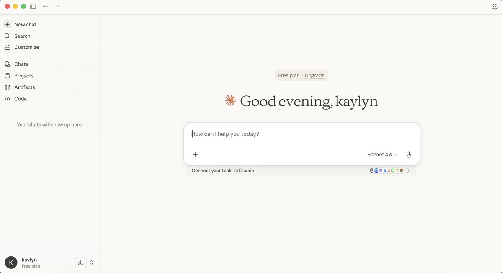This screenshot has height=273, width=502.
Task: Expand the account menu up-down chevron
Action: pyautogui.click(x=92, y=263)
